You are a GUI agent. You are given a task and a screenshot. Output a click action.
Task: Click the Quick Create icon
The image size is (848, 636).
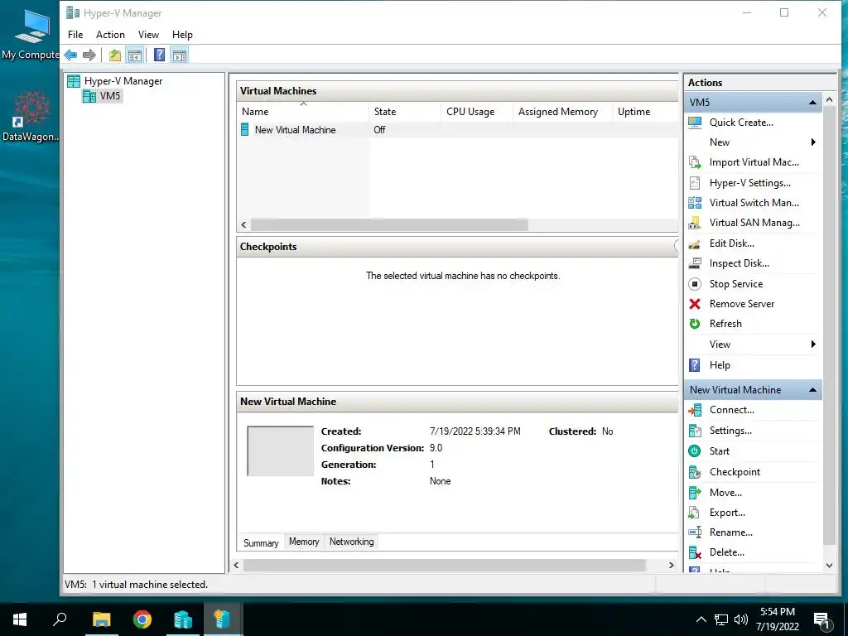point(695,123)
